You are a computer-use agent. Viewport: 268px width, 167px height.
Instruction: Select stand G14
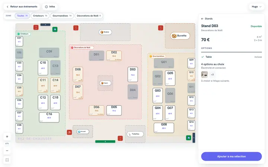point(191,125)
